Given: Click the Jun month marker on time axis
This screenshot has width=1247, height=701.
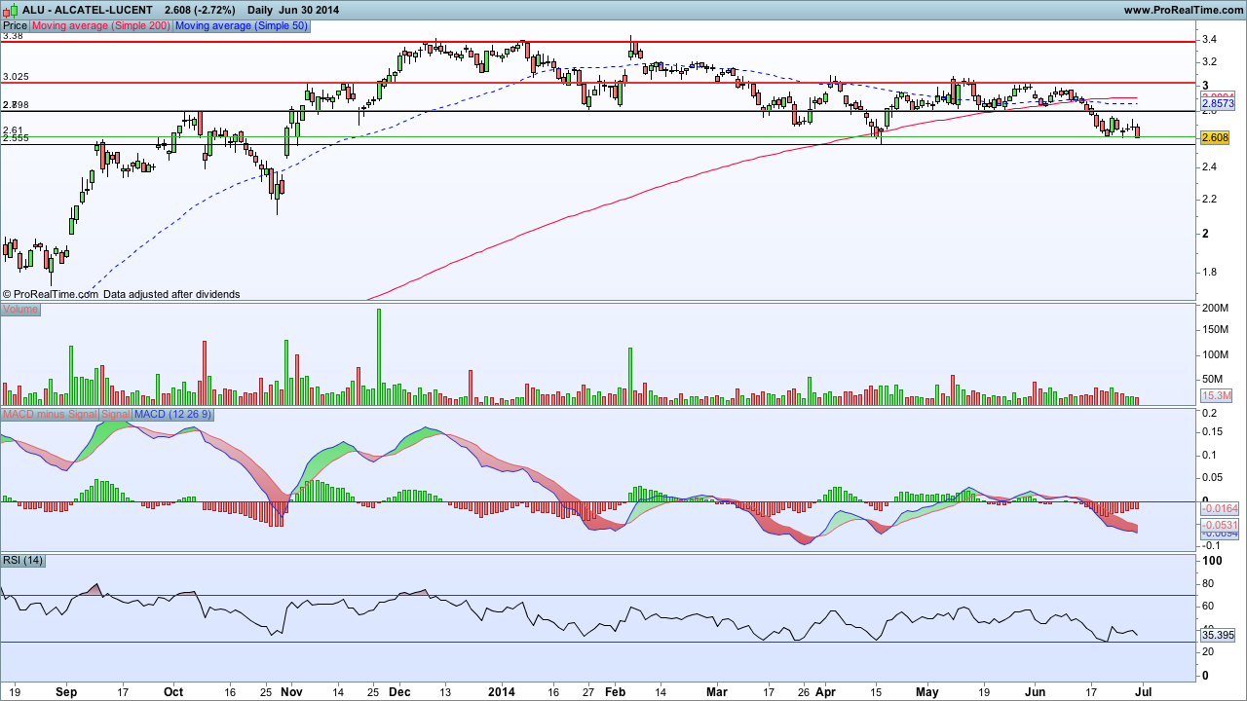Looking at the screenshot, I should (1034, 692).
